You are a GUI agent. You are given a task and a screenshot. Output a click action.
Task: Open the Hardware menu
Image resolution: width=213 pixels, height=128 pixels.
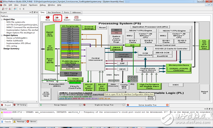[33, 5]
